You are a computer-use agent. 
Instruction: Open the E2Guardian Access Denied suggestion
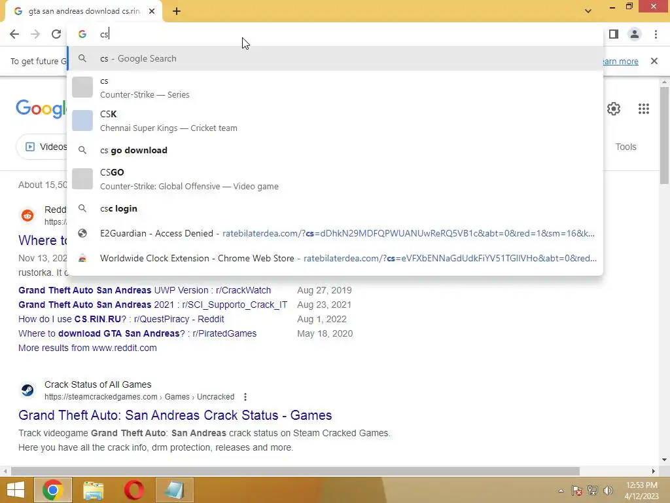click(x=335, y=234)
